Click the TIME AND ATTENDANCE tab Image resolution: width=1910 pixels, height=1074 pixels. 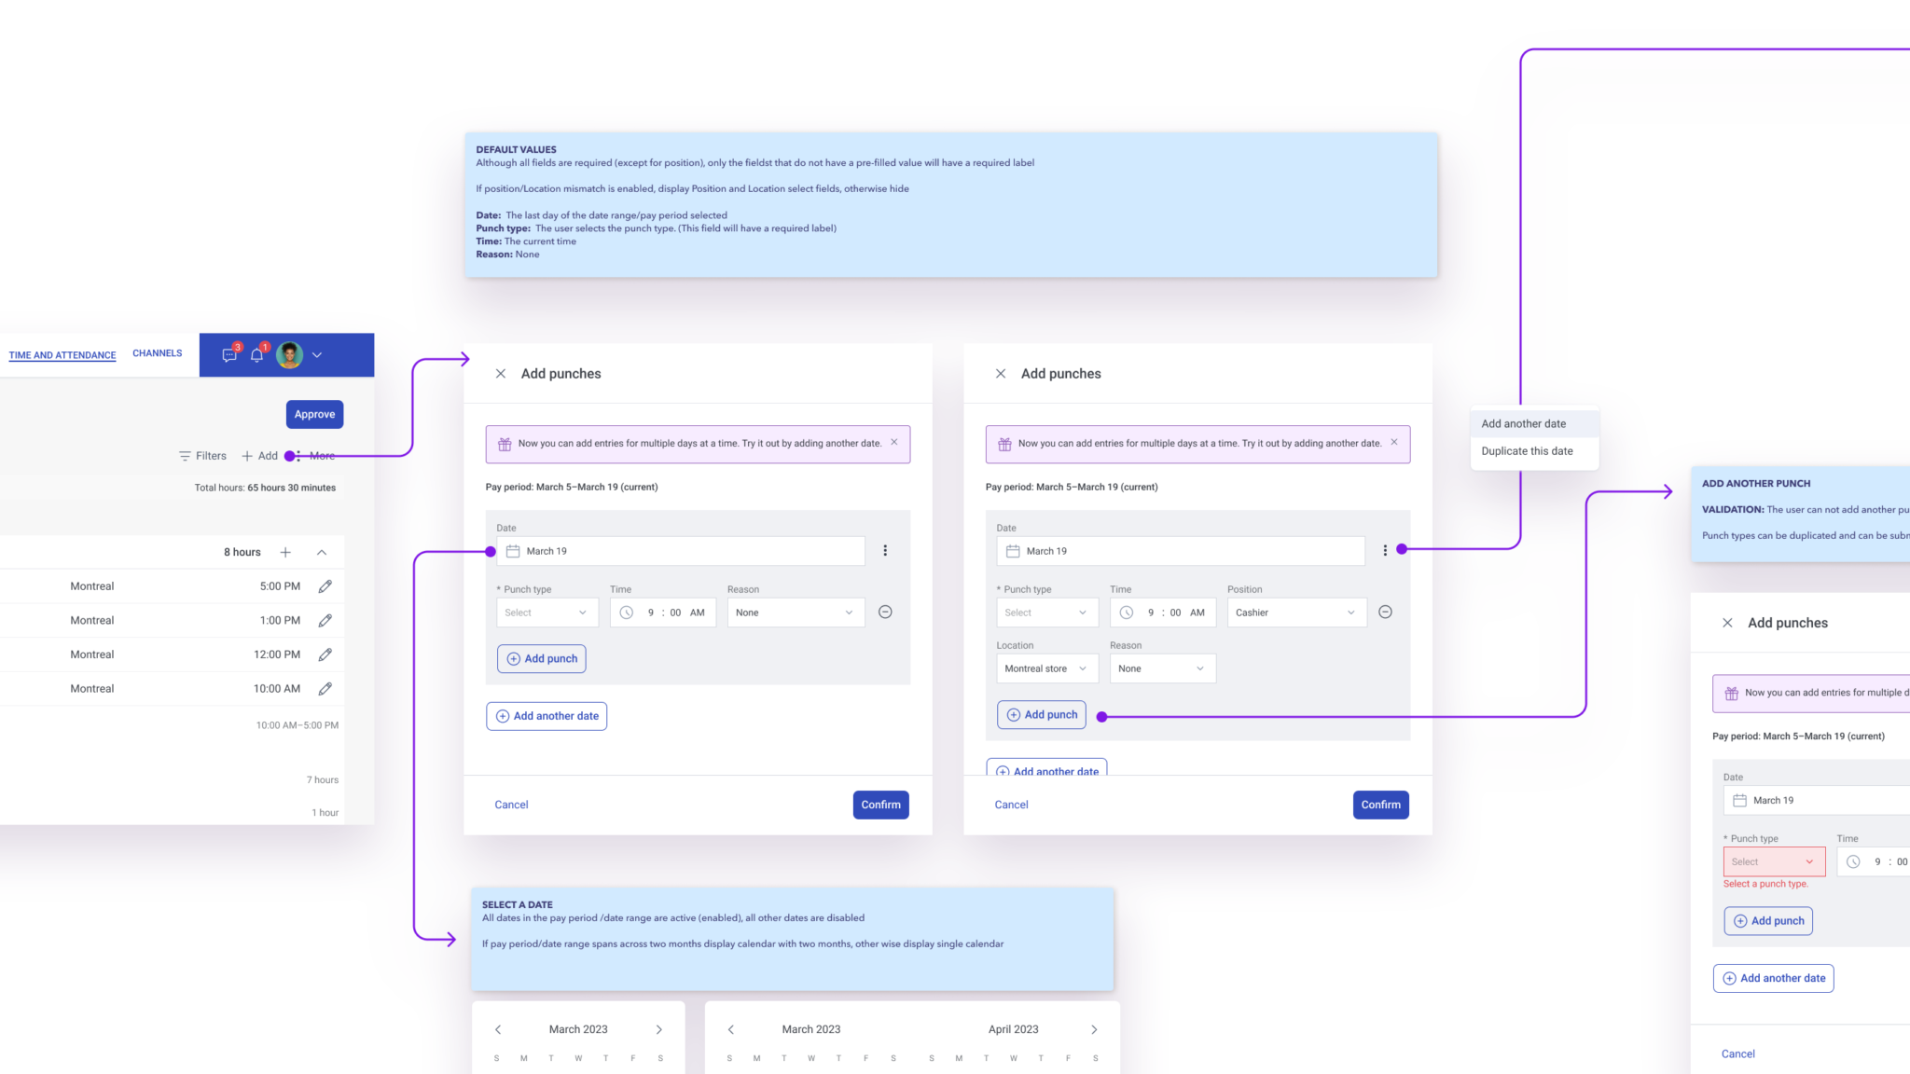[x=62, y=354]
